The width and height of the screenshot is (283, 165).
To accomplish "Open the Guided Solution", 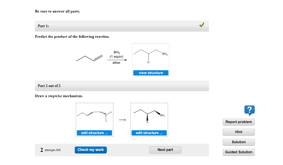I will [x=238, y=152].
